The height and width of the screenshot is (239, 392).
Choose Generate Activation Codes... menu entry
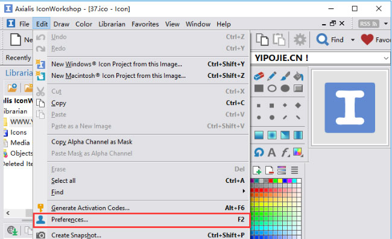pos(142,208)
